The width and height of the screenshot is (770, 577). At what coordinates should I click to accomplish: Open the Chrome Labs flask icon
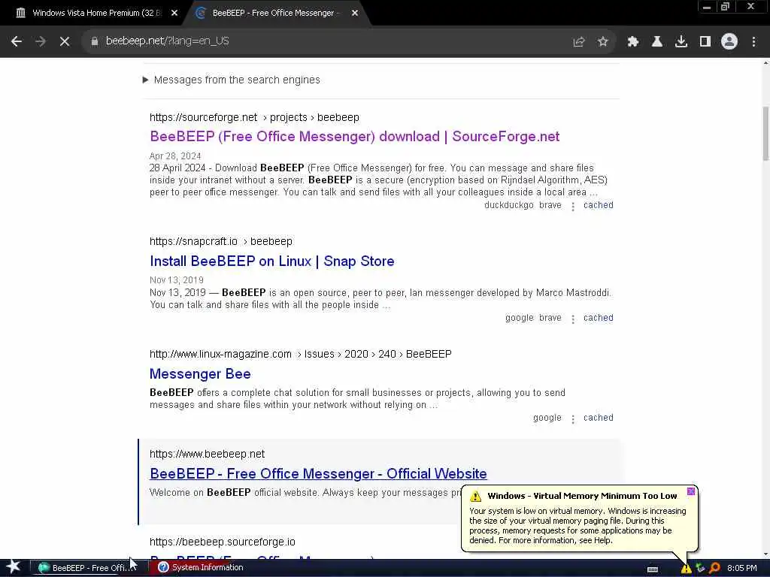[657, 42]
